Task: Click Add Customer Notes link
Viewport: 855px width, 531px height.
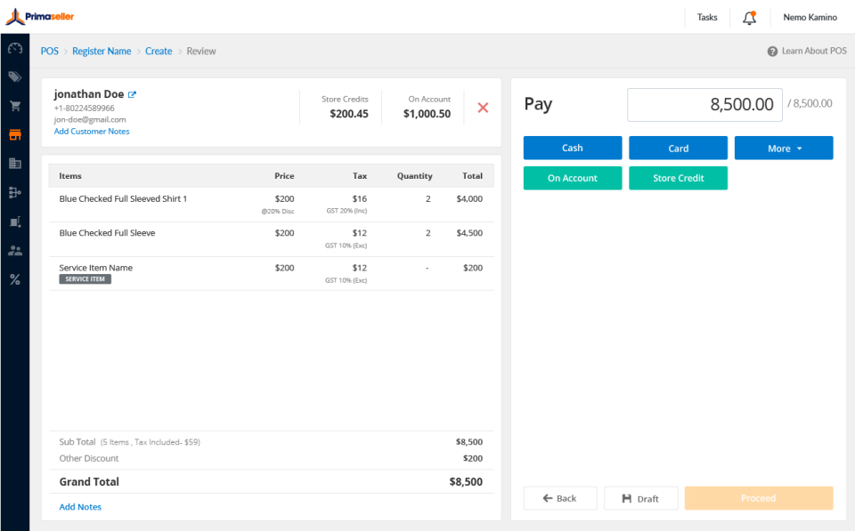Action: [92, 132]
